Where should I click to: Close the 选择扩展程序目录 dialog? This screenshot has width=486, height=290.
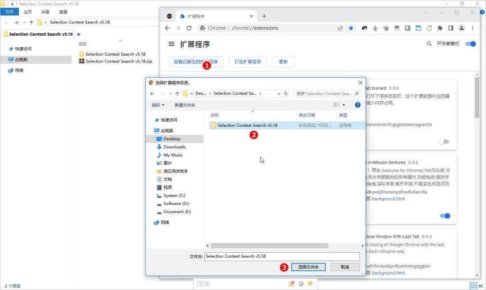coord(360,83)
